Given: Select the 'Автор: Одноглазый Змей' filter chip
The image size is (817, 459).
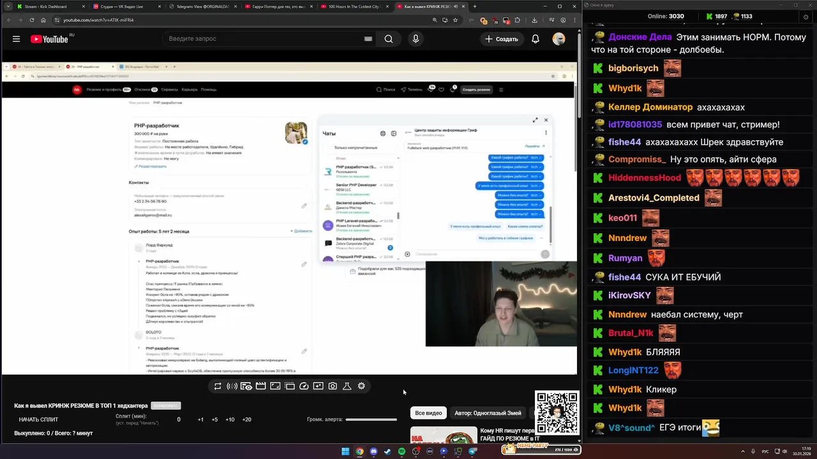Looking at the screenshot, I should (x=488, y=413).
